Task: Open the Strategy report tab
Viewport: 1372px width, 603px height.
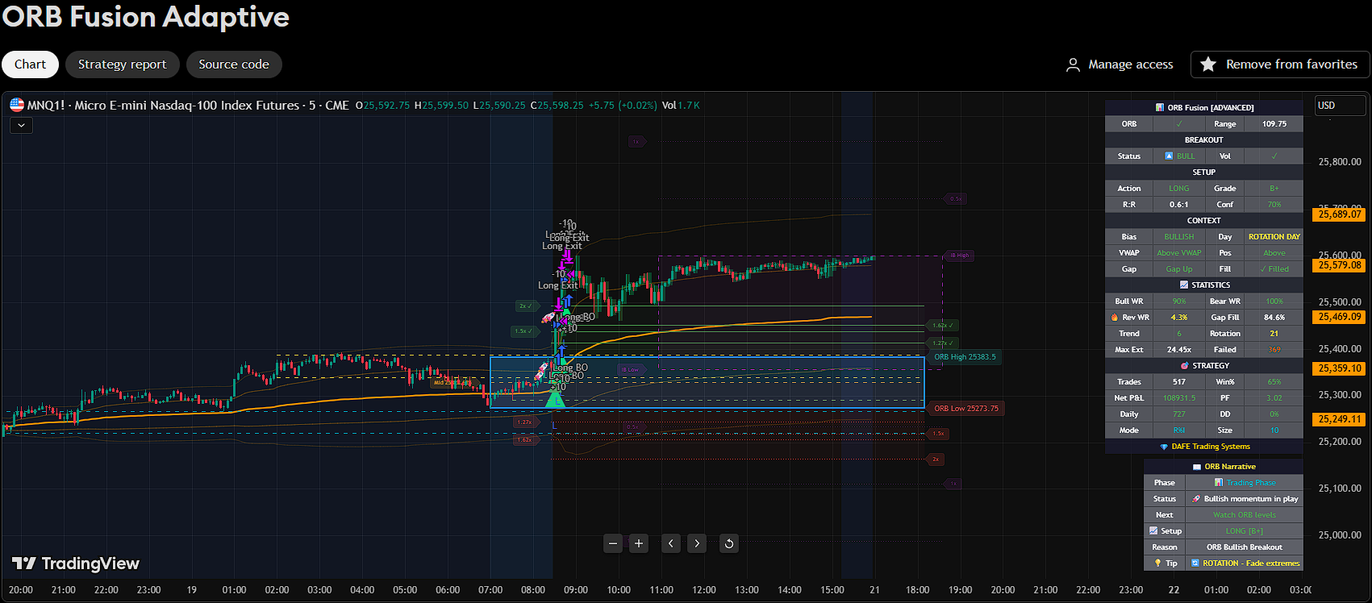Action: coord(123,64)
